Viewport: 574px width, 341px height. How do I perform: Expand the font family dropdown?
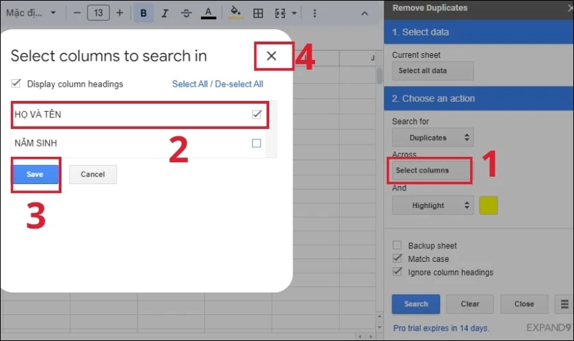click(x=31, y=13)
